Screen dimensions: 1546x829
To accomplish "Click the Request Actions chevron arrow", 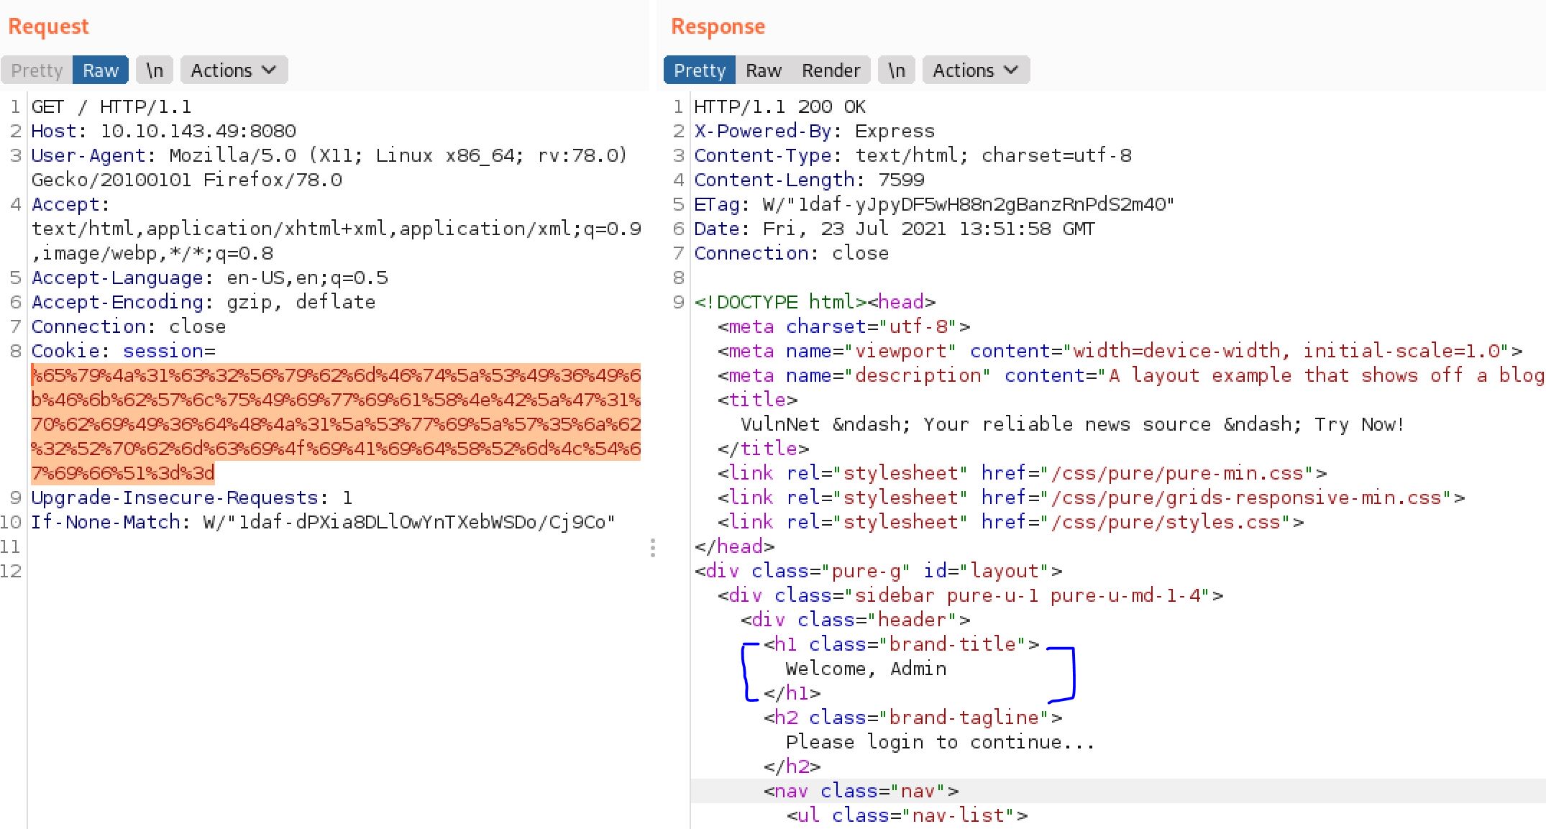I will click(269, 70).
